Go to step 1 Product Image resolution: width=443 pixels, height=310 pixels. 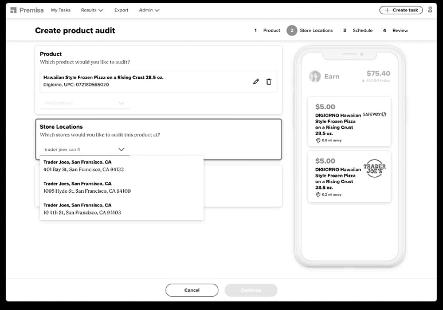point(267,30)
